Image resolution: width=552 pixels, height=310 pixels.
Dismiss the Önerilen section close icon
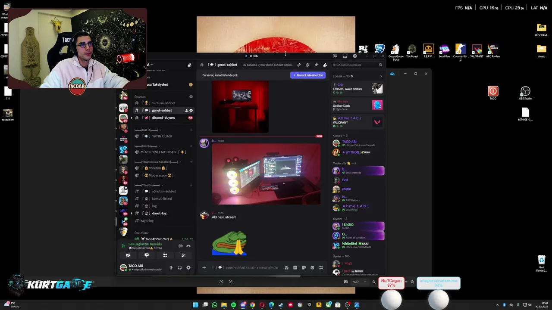click(191, 96)
